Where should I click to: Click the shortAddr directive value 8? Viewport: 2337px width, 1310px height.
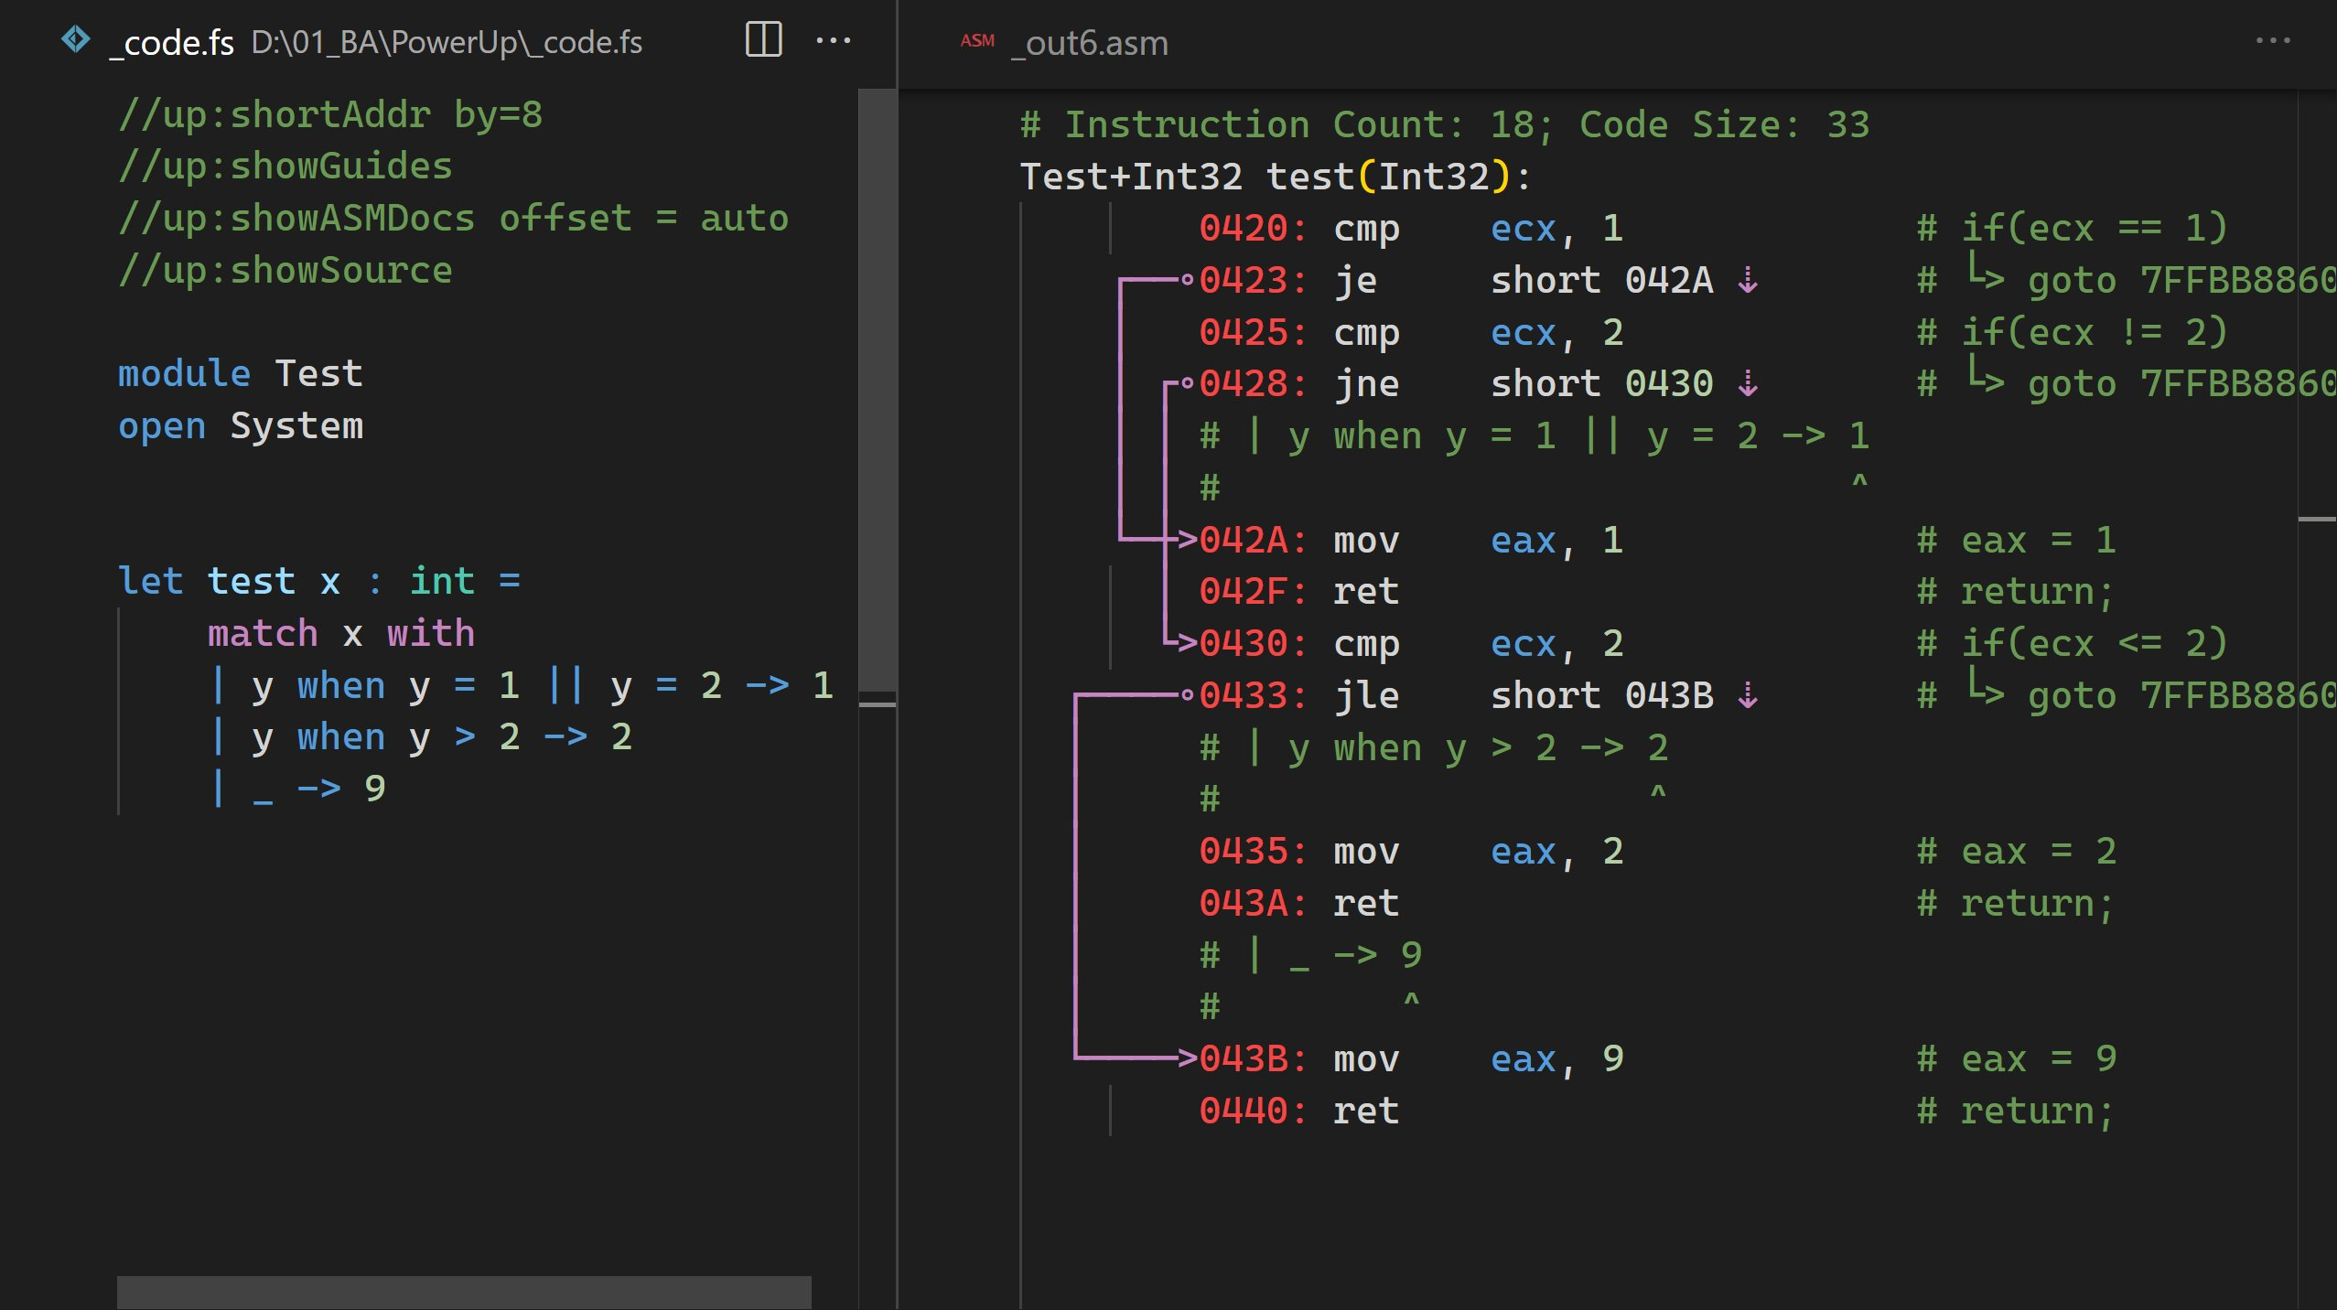(x=541, y=115)
